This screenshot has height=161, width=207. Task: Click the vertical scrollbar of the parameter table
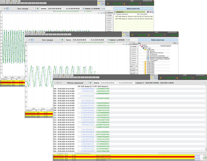tap(206, 118)
